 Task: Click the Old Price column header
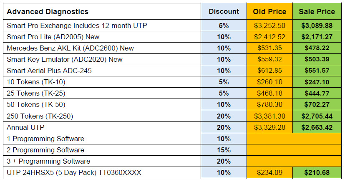pos(269,11)
